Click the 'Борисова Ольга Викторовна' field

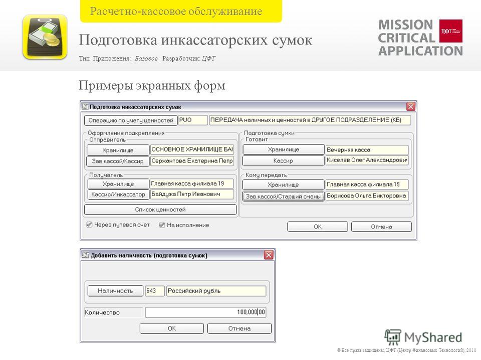(x=367, y=195)
